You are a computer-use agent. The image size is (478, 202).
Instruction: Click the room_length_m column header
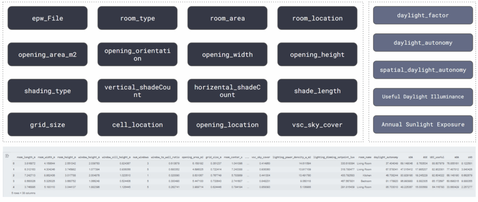tap(26, 158)
